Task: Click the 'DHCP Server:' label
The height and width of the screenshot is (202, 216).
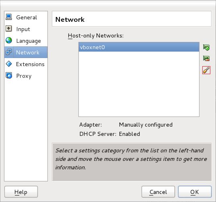Action: (98, 134)
